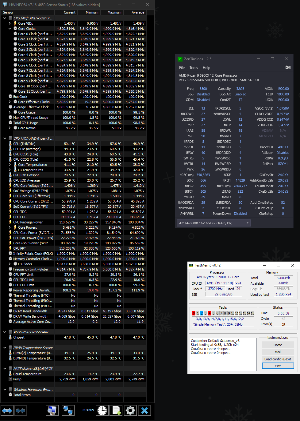The width and height of the screenshot is (300, 421).
Task: Click the DRAM Read Bandwidth icon
Action: 10,311
